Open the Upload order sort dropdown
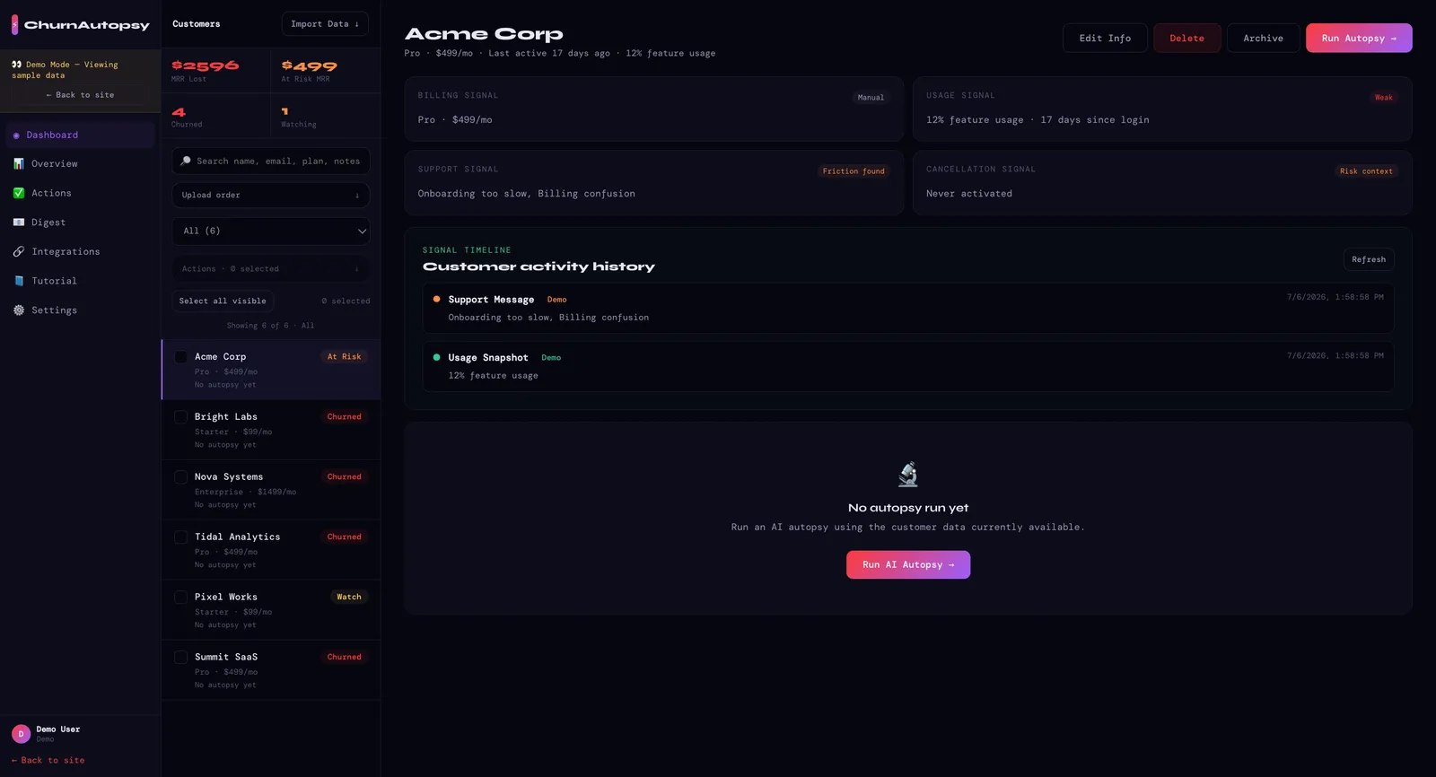The height and width of the screenshot is (777, 1436). click(x=270, y=195)
